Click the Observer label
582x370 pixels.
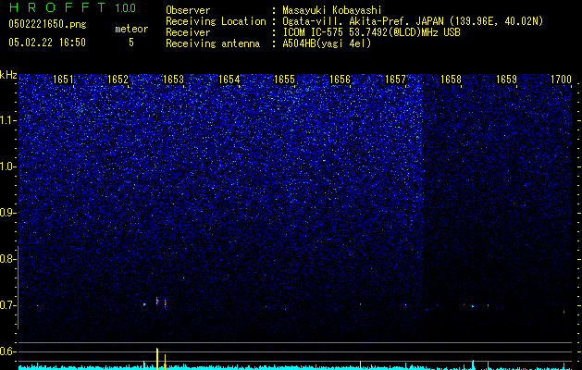coord(188,10)
